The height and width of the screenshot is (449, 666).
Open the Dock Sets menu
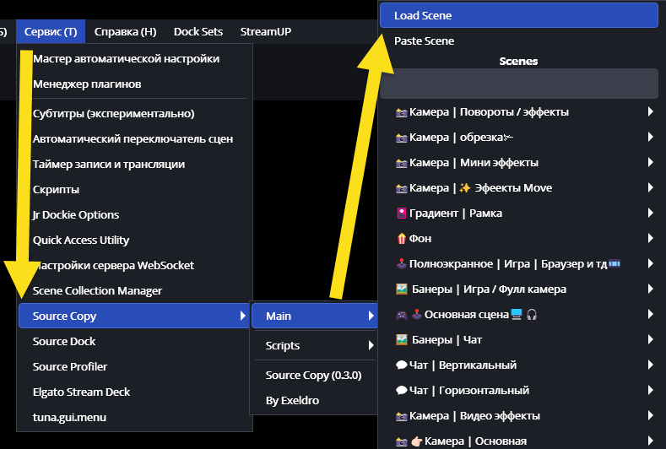pos(198,31)
